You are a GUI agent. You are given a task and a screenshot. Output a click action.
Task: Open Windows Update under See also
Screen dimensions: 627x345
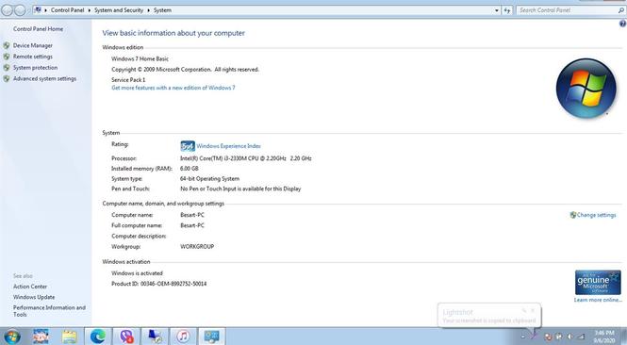pyautogui.click(x=34, y=297)
